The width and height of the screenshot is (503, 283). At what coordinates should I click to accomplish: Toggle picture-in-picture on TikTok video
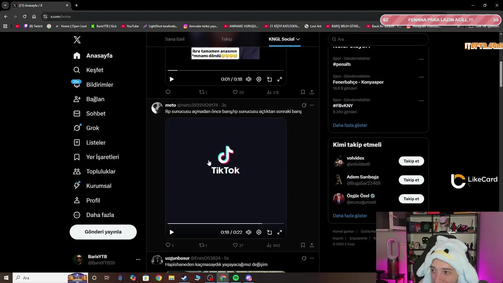coord(269,232)
